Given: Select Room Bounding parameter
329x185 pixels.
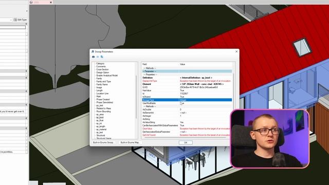Looking at the screenshot, I should [103, 112].
